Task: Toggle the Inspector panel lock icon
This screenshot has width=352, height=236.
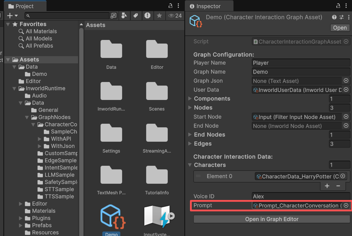Action: click(338, 6)
